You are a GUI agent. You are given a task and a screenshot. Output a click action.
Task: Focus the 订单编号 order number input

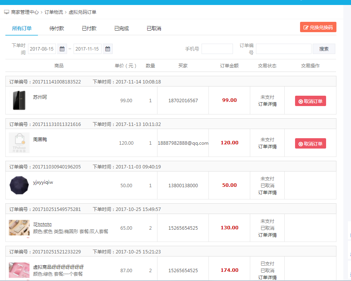click(284, 49)
